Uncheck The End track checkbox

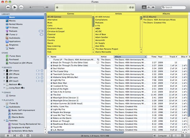(52, 95)
